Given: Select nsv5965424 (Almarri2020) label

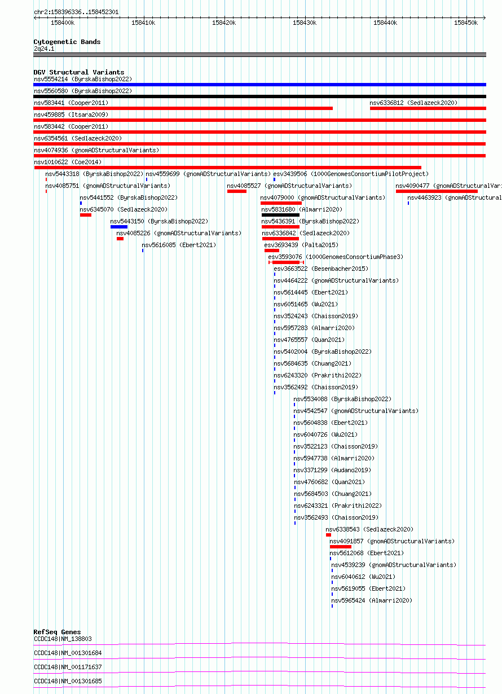Looking at the screenshot, I should pos(372,601).
